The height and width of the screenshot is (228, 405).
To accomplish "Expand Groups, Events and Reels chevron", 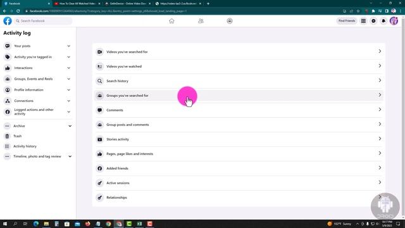I will (69, 79).
